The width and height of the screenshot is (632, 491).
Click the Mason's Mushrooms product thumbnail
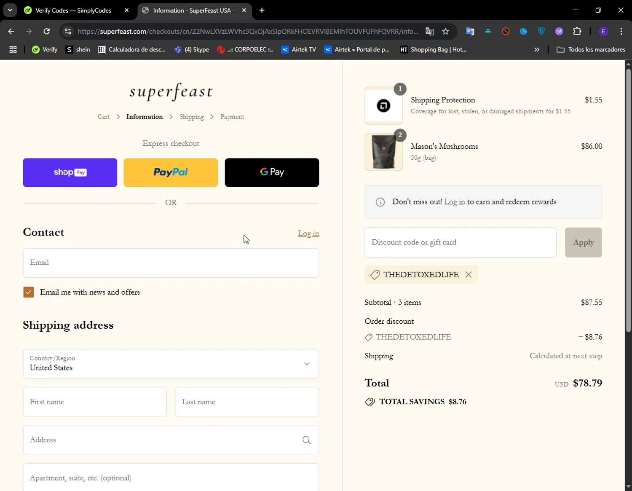click(383, 152)
